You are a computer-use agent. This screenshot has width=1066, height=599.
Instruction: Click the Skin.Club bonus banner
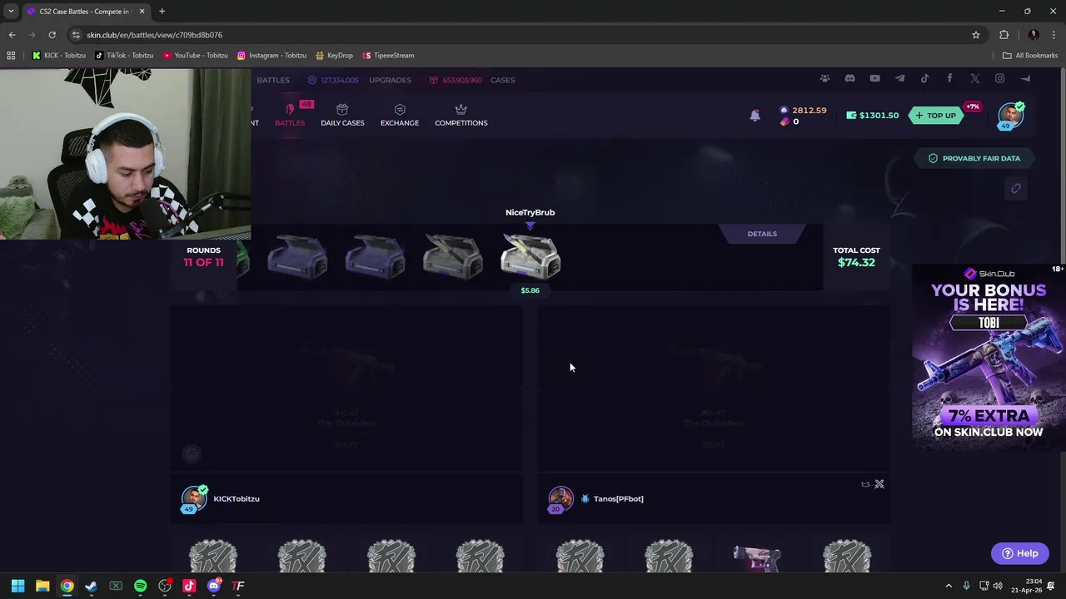click(989, 357)
